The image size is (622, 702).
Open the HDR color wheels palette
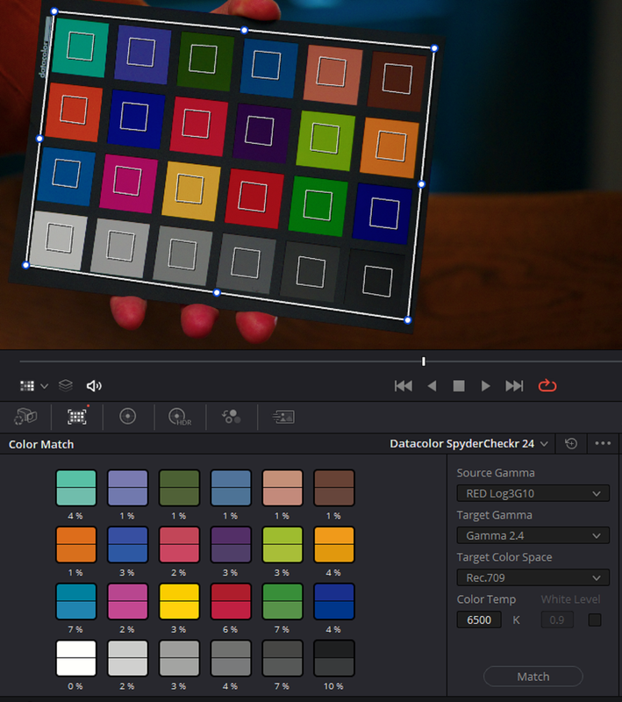coord(180,417)
